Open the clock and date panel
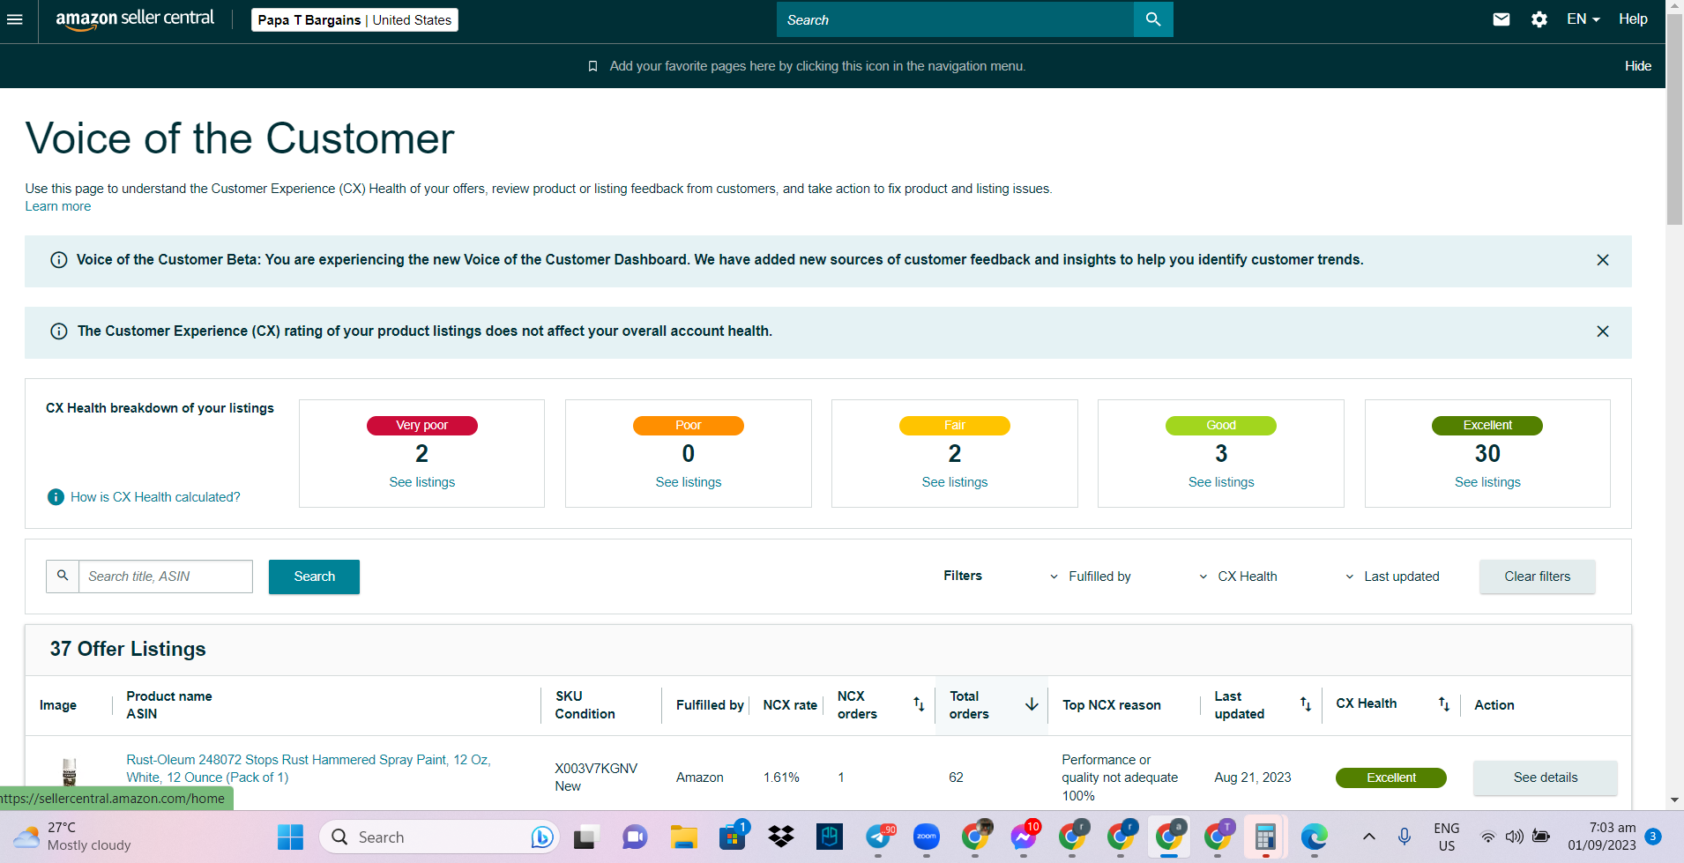 tap(1602, 837)
